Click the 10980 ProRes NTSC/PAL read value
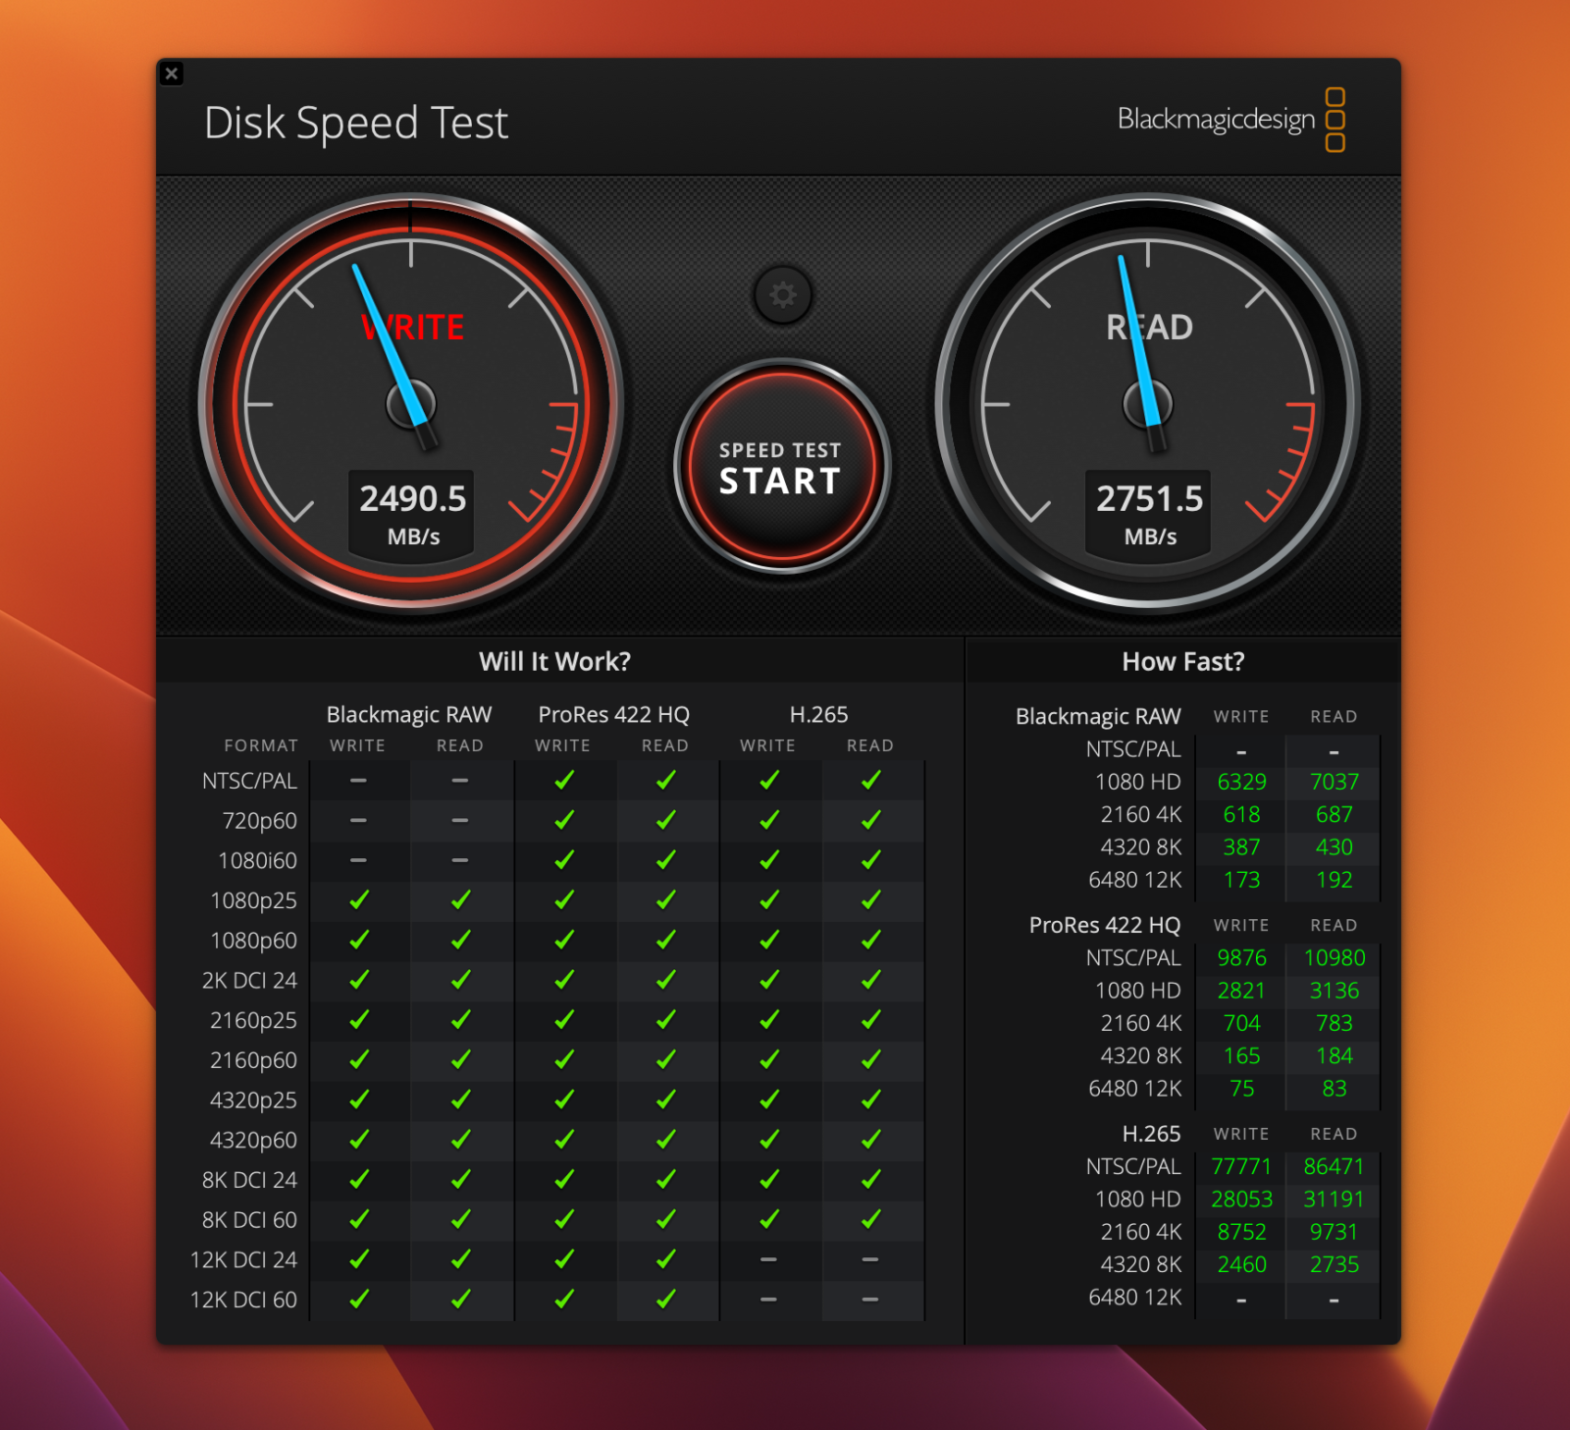This screenshot has height=1430, width=1570. pos(1334,957)
